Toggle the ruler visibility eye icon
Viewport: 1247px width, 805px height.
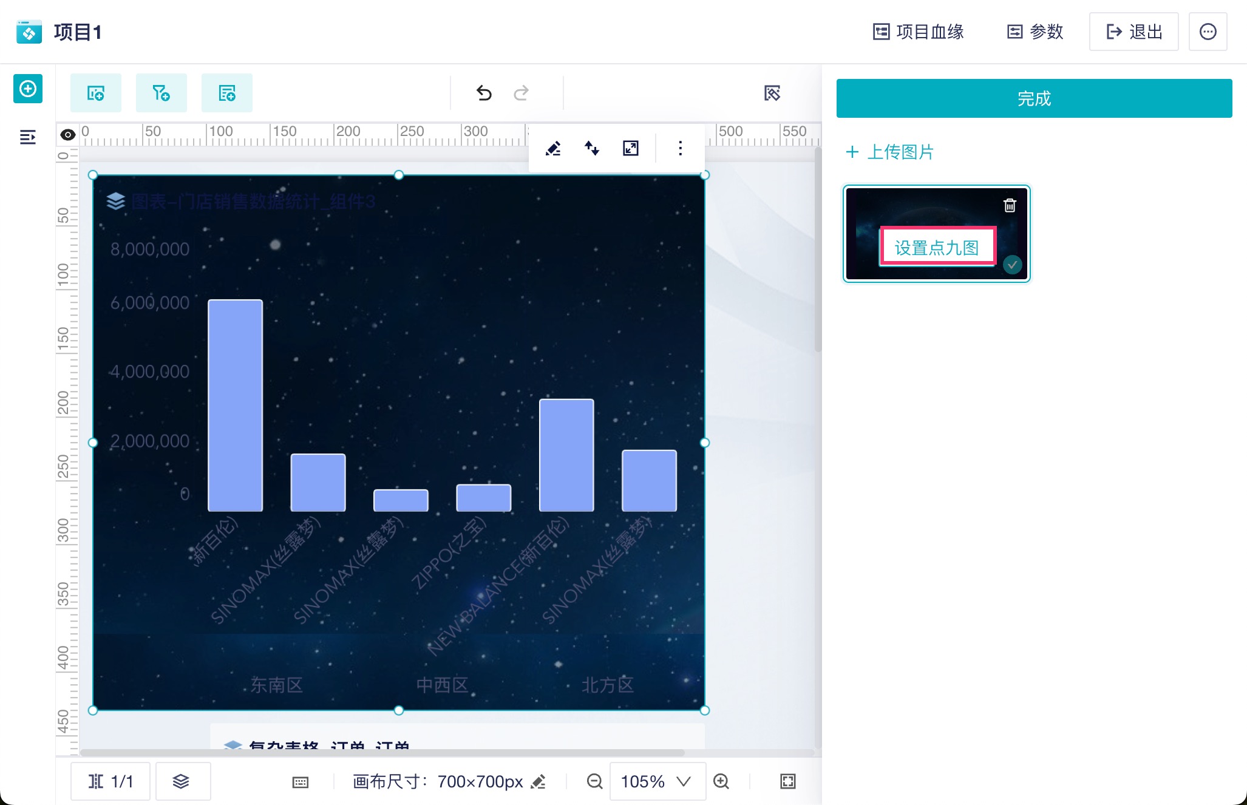[68, 135]
